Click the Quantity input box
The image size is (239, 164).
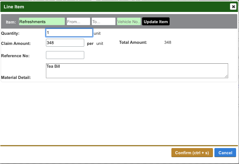click(x=69, y=33)
